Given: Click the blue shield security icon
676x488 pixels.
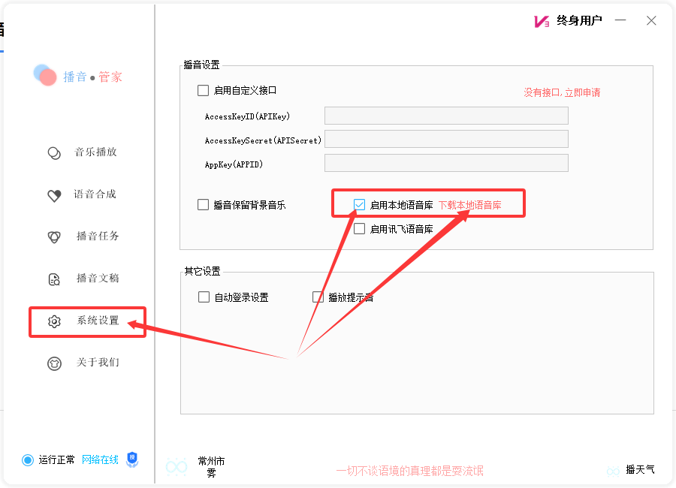Looking at the screenshot, I should tap(131, 459).
